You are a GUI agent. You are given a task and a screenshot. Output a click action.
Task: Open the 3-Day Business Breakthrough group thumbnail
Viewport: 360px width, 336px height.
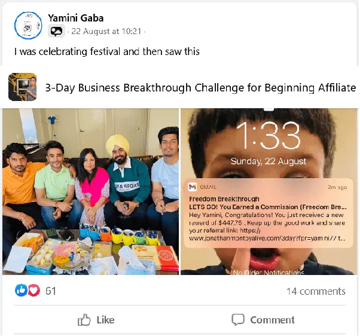23,87
